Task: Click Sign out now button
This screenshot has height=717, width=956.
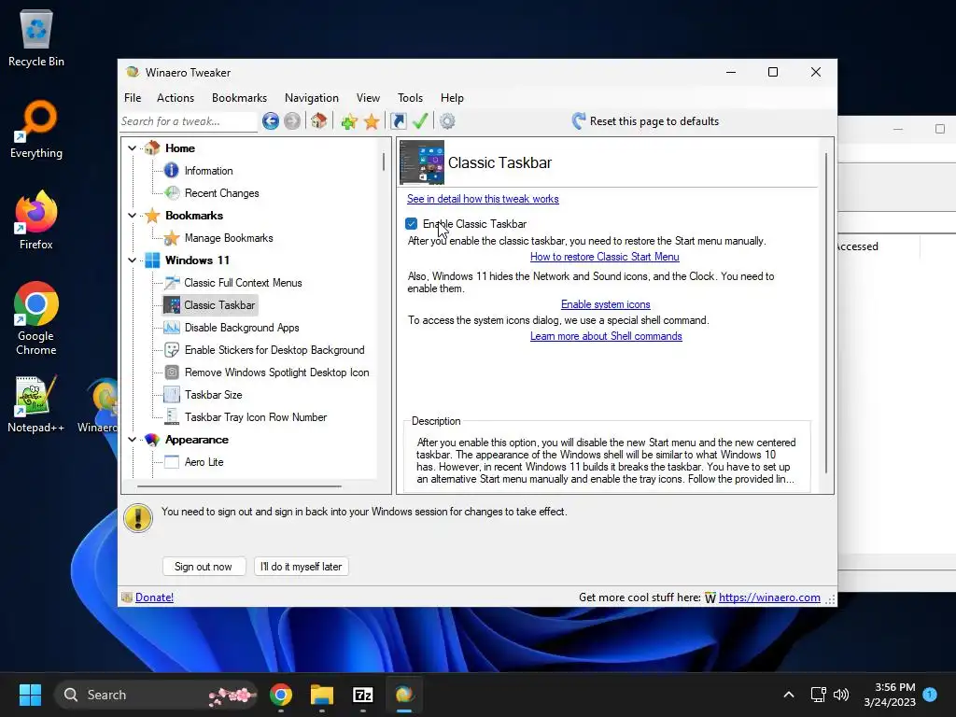Action: [x=204, y=567]
